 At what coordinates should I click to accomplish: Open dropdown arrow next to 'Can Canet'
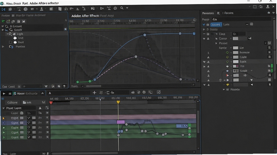point(46,86)
